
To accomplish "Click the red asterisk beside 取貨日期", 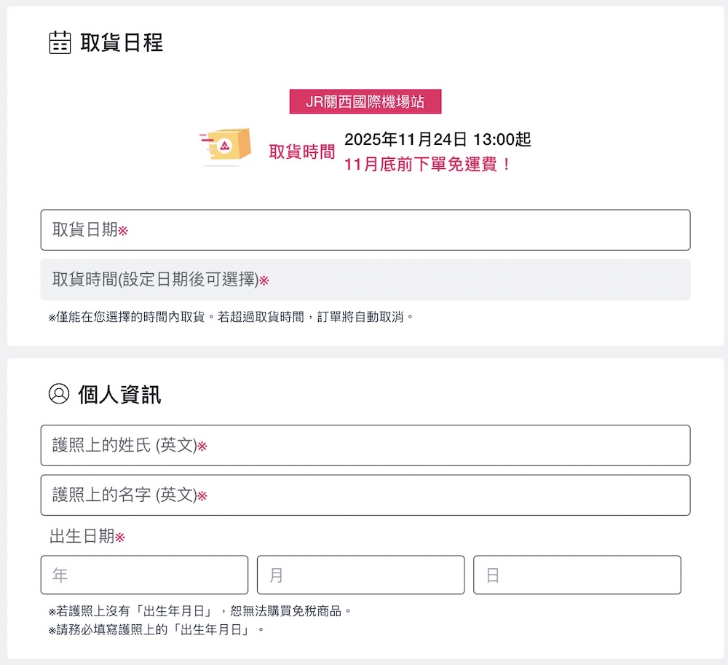I will point(124,230).
